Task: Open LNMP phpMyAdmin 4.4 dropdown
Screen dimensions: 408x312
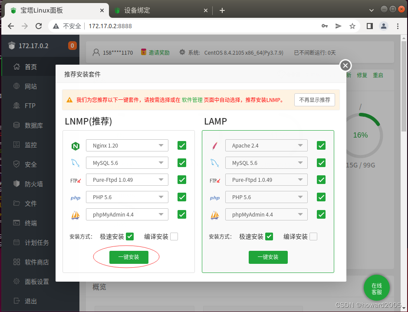Action: (127, 214)
